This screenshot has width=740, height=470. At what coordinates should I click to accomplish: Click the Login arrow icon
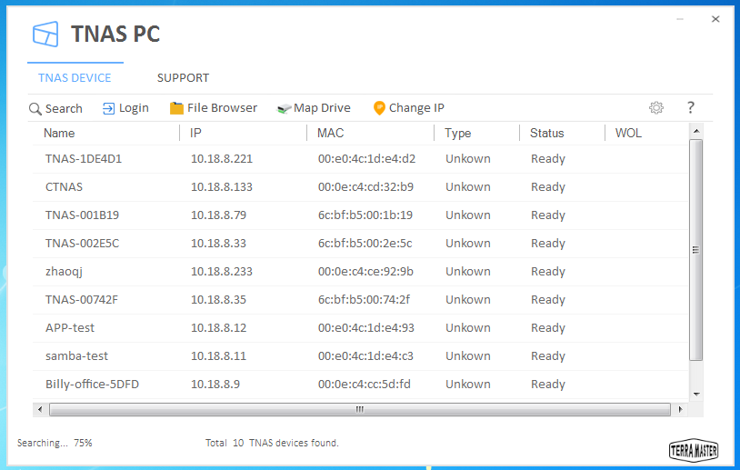pos(109,108)
